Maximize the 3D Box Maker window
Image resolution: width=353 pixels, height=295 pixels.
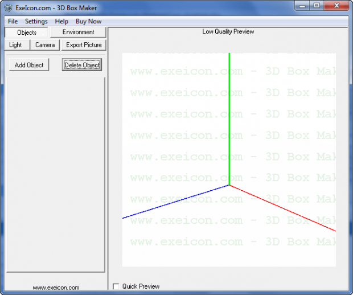tap(317, 6)
